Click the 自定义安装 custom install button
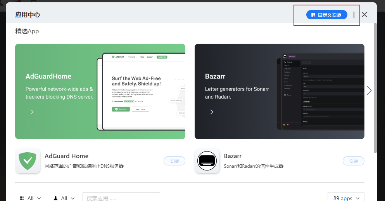Viewport: 385px width, 201px height. tap(326, 15)
